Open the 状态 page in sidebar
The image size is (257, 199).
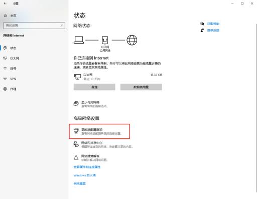34,48
